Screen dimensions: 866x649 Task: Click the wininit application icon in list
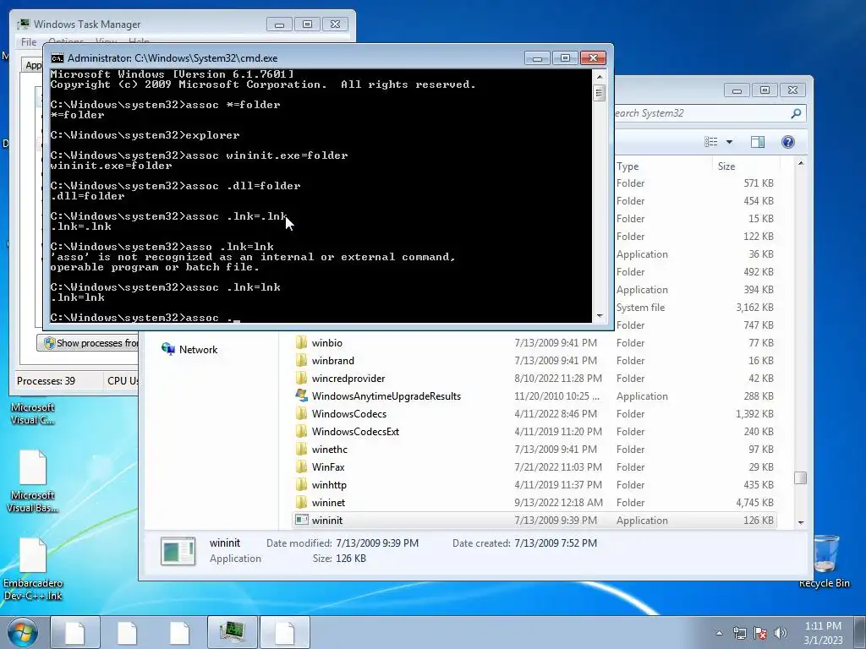(x=302, y=520)
